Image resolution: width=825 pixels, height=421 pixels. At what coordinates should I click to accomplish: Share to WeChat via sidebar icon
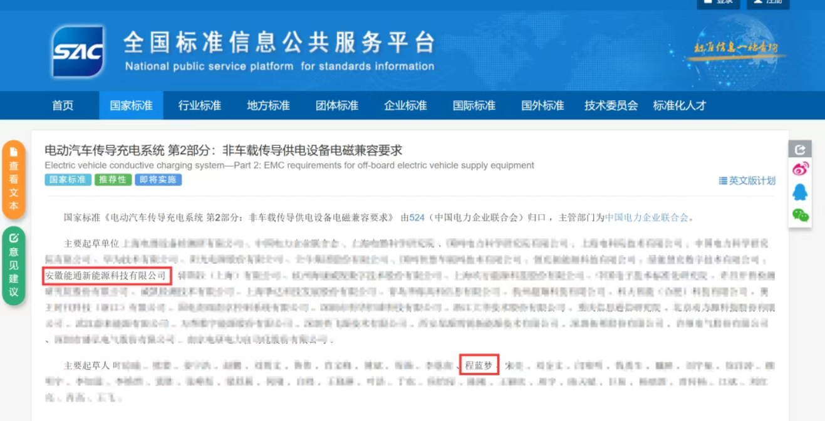coord(800,216)
